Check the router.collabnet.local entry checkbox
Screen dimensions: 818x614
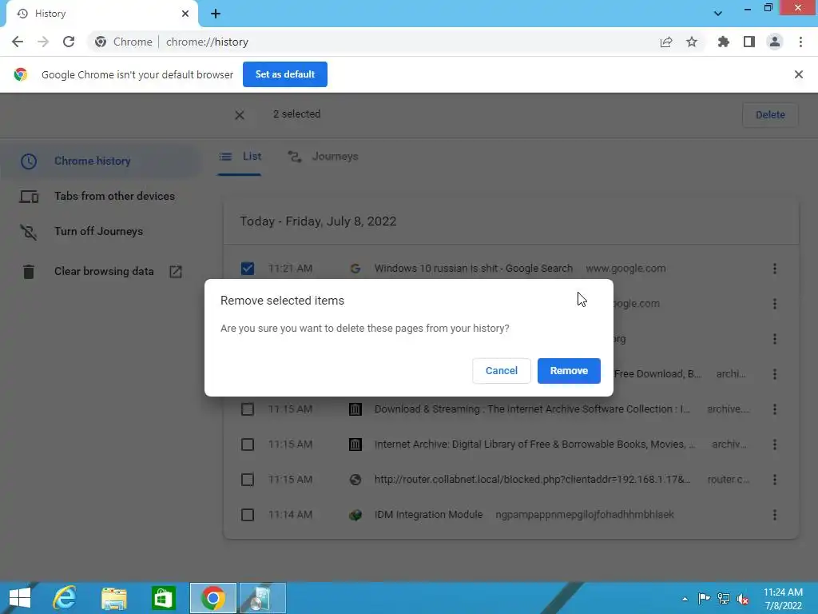point(248,480)
